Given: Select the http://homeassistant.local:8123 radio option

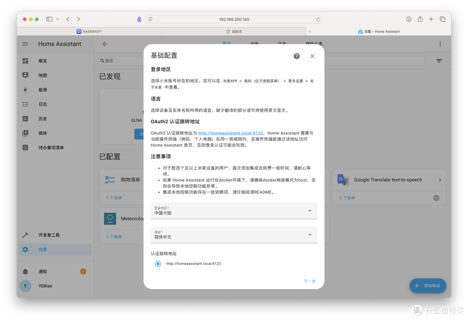Looking at the screenshot, I should (x=158, y=264).
